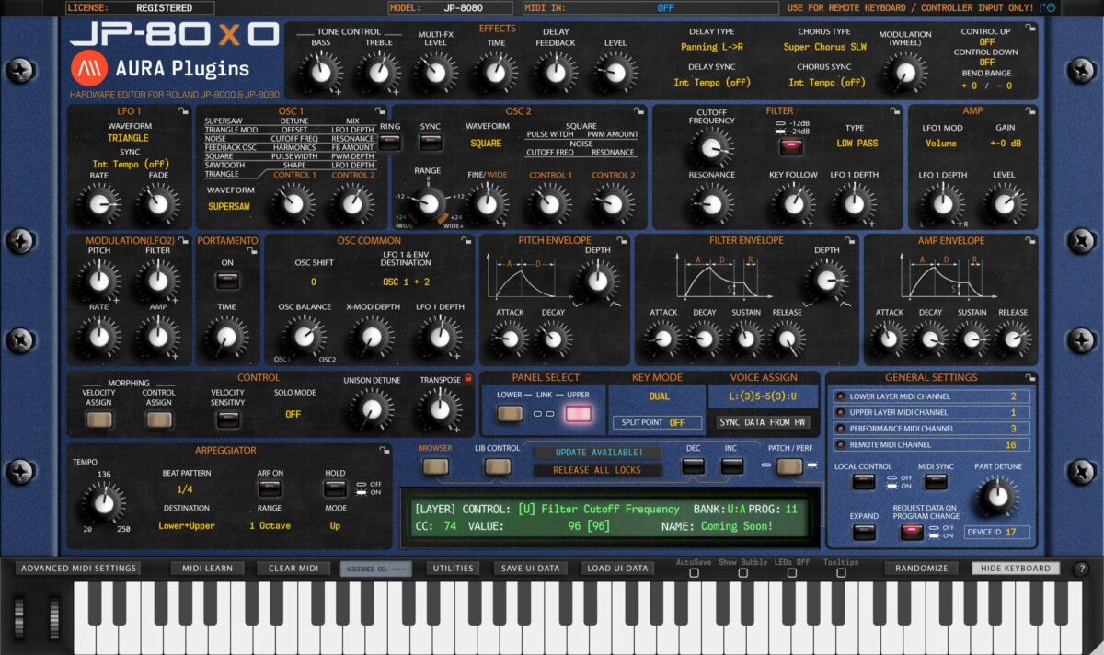
Task: Toggle the Tooltips checkbox
Action: pos(841,573)
